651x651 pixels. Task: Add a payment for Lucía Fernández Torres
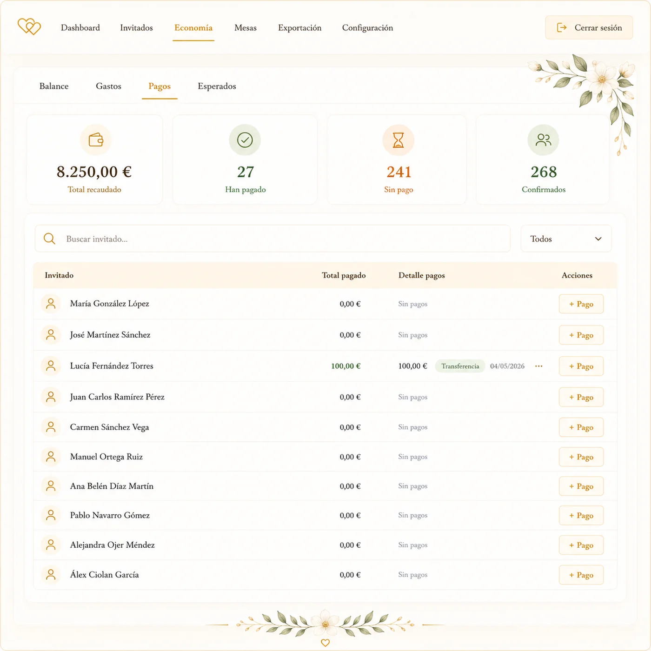581,366
